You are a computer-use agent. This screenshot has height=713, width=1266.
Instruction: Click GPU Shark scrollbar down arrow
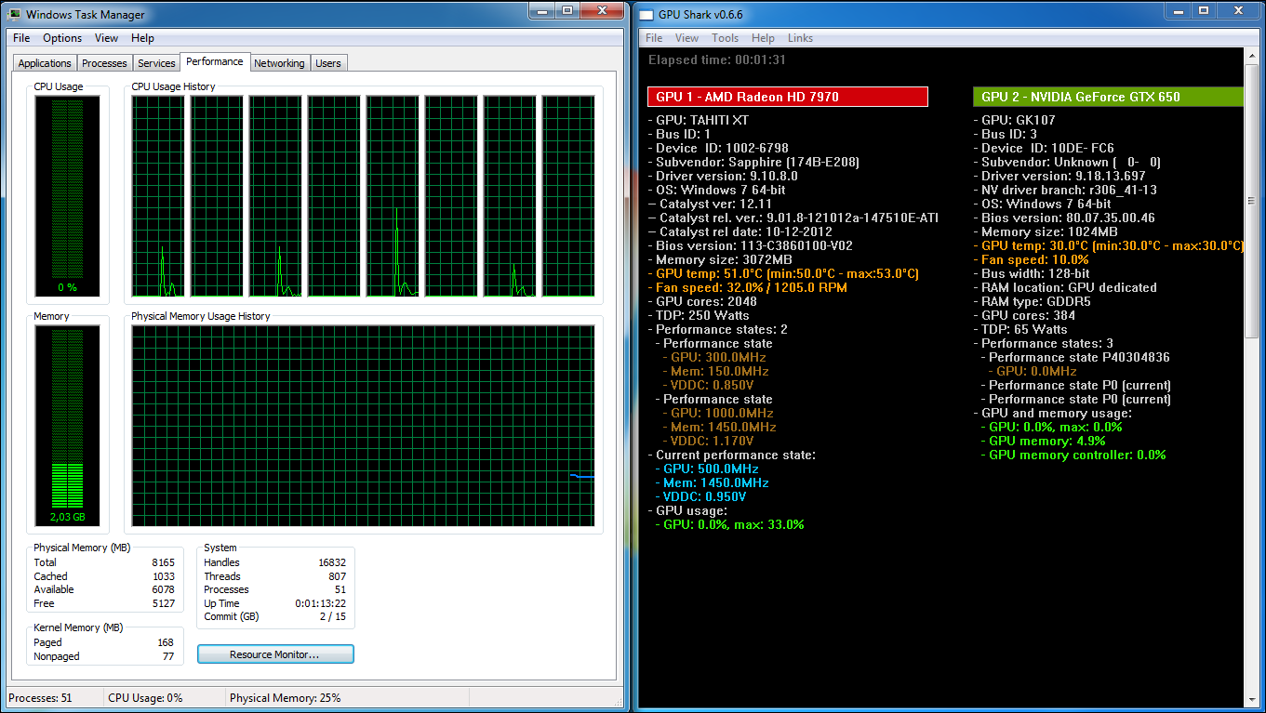coord(1251,699)
